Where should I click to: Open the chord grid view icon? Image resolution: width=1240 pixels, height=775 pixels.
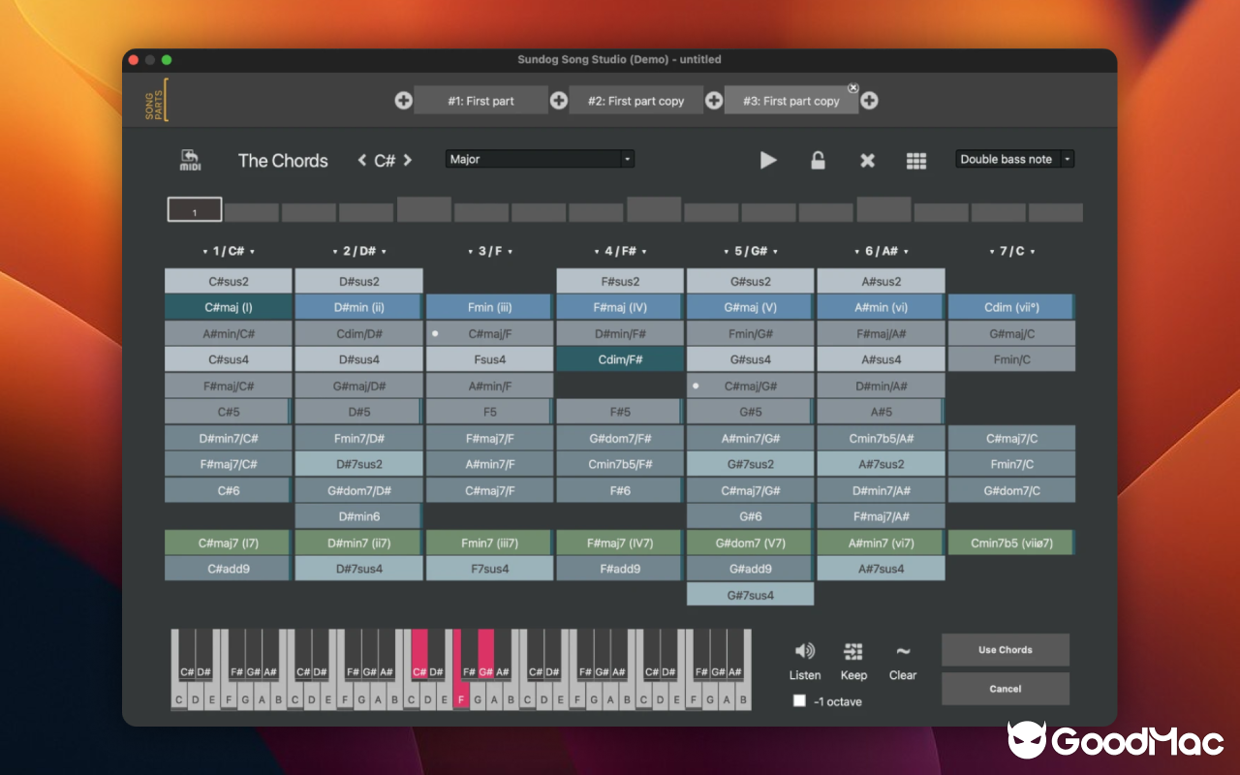[916, 160]
